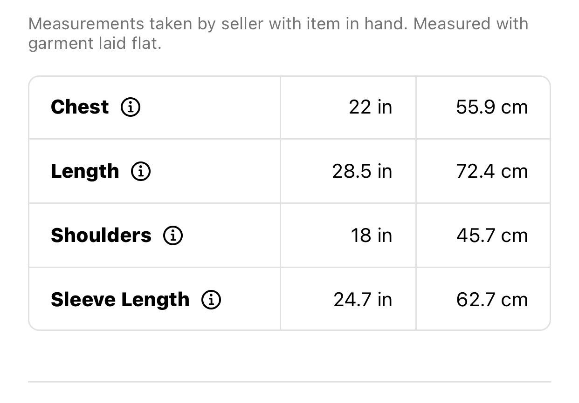
Task: Click the words garment laid flat
Action: point(95,44)
